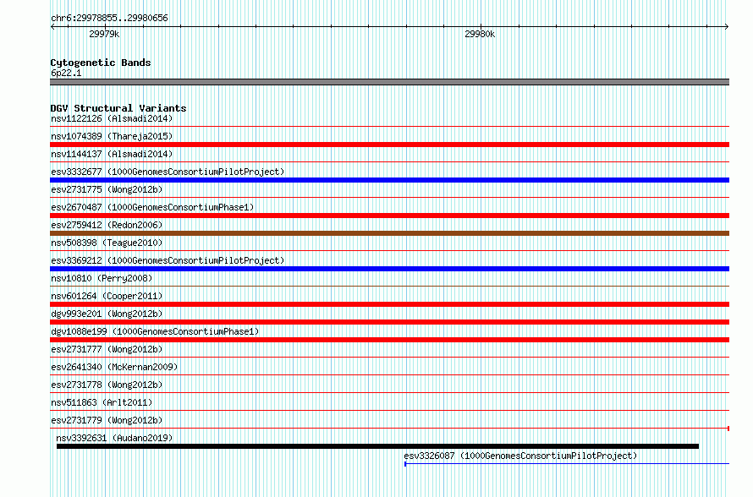Open esv2731775 (Wong2012b) label
This screenshot has width=753, height=497.
point(107,189)
